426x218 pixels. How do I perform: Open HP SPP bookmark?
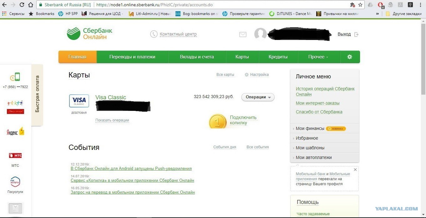(x=68, y=14)
